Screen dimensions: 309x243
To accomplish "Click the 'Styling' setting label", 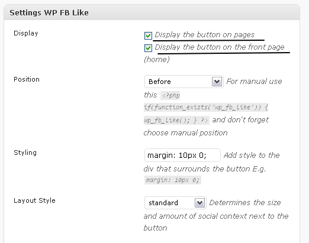I will pyautogui.click(x=25, y=153).
